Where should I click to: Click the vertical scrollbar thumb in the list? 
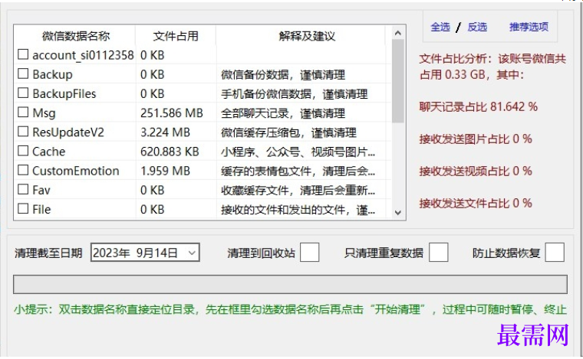click(x=398, y=81)
